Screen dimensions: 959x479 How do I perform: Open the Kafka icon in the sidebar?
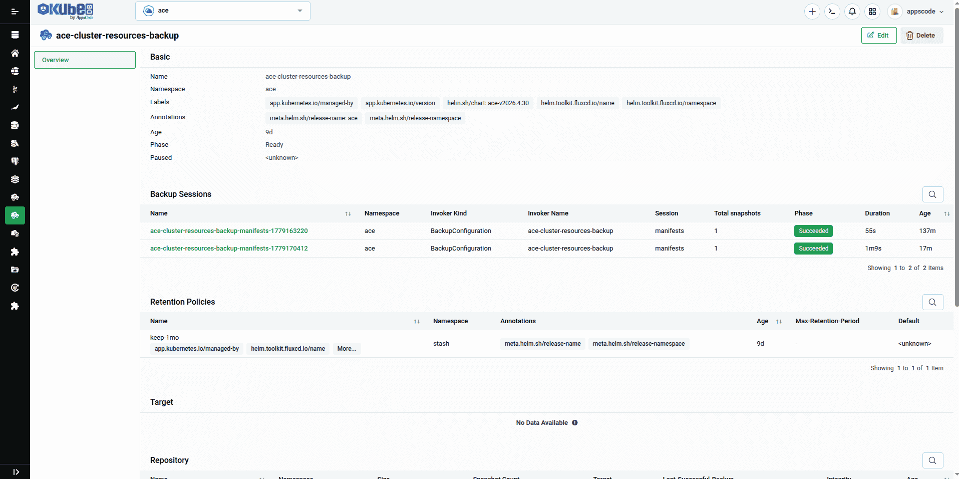(x=15, y=89)
